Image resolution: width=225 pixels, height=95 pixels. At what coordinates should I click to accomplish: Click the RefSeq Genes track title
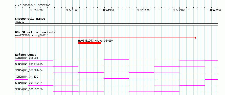point(26,55)
